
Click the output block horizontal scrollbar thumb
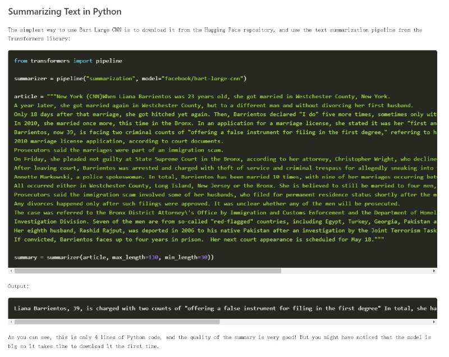tap(117, 322)
